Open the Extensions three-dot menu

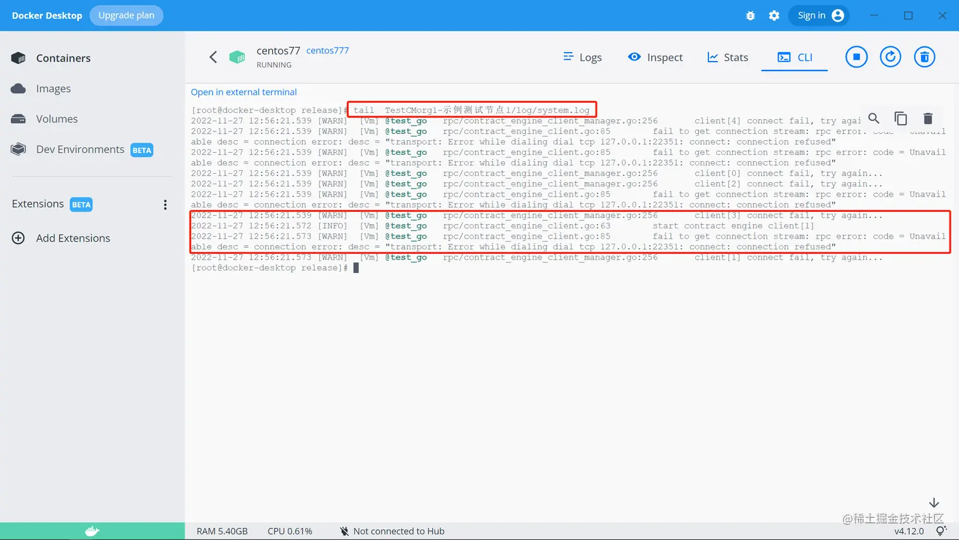[x=165, y=204]
